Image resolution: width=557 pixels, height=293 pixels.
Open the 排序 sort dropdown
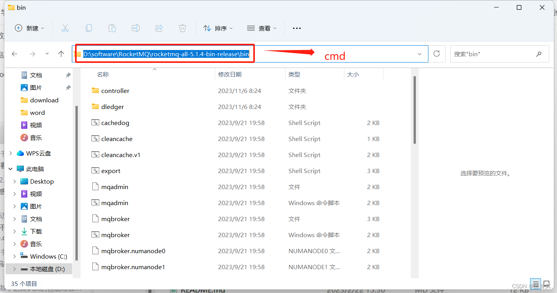click(x=218, y=28)
